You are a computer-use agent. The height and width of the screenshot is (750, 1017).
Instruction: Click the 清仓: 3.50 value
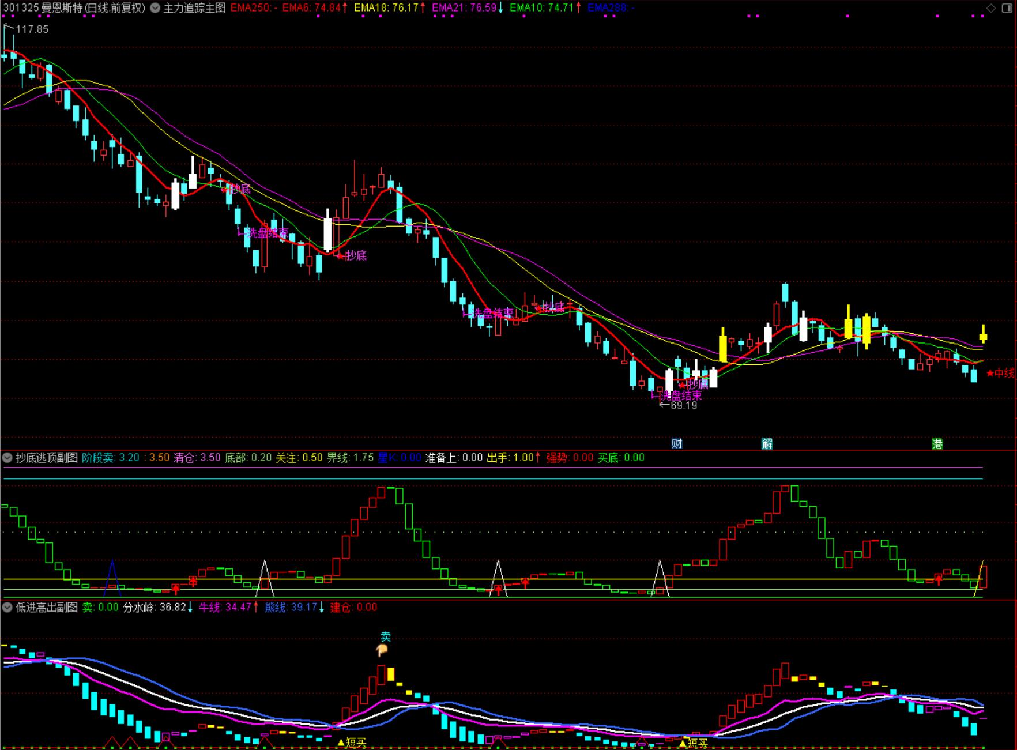[x=197, y=458]
